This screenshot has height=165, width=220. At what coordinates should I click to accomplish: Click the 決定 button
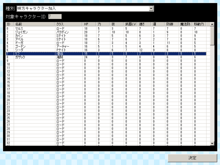click(192, 158)
